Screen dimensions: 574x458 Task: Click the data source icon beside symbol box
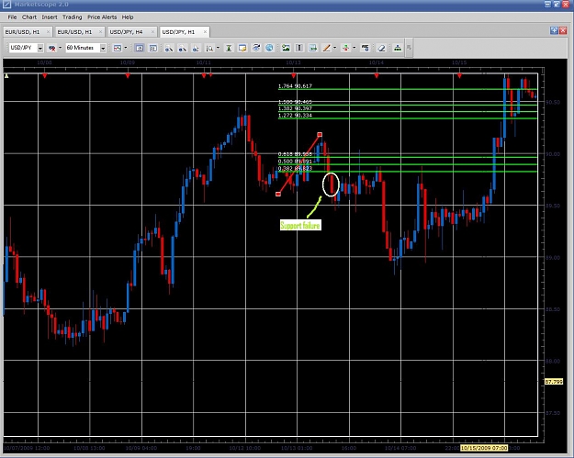(x=52, y=48)
